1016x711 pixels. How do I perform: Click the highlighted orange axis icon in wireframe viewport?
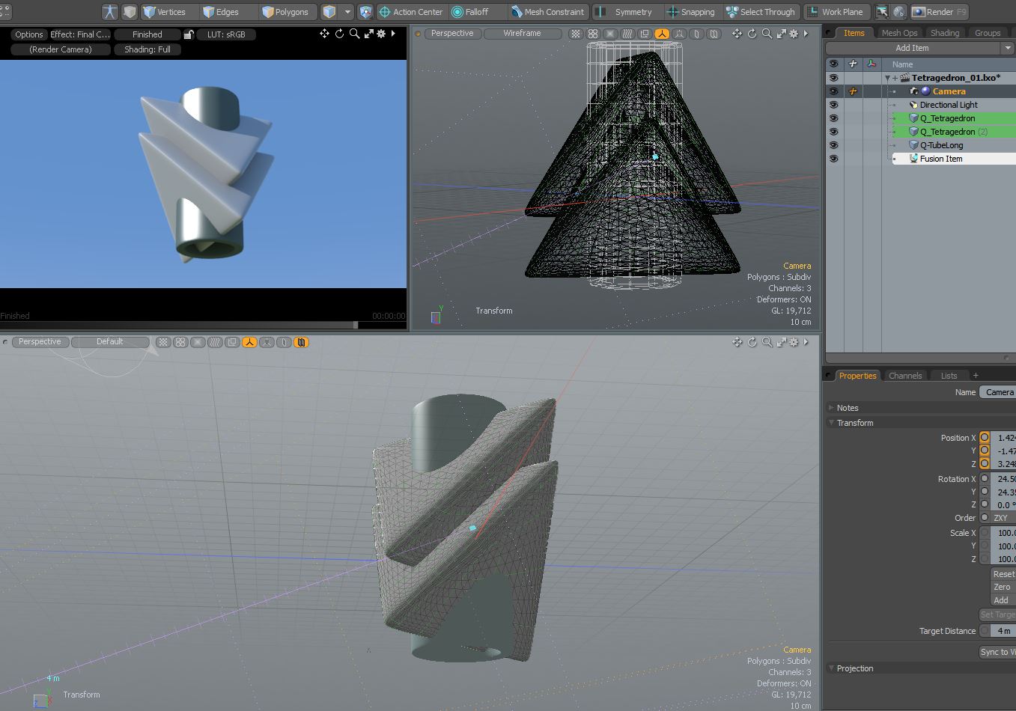tap(662, 34)
